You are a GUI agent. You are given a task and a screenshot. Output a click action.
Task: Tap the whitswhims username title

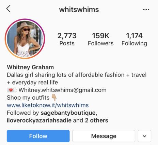(79, 10)
